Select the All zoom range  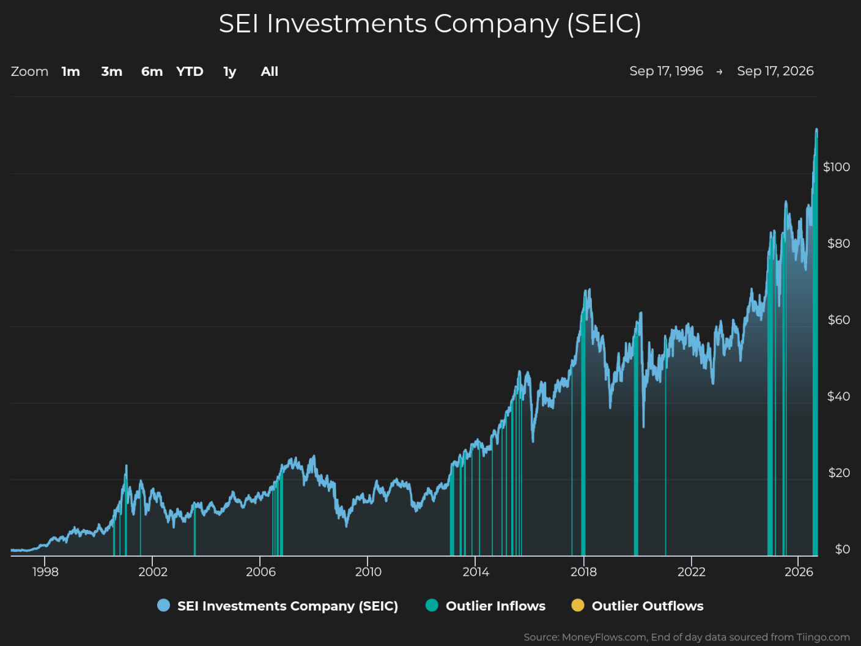pyautogui.click(x=270, y=72)
